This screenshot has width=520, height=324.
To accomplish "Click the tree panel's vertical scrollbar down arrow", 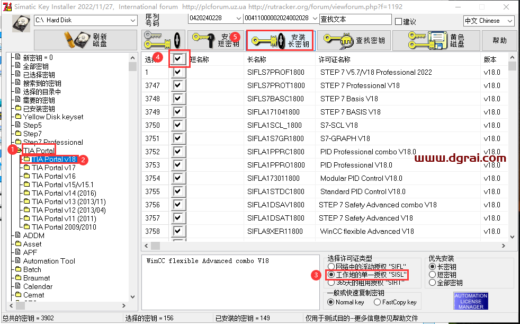I will click(x=133, y=297).
